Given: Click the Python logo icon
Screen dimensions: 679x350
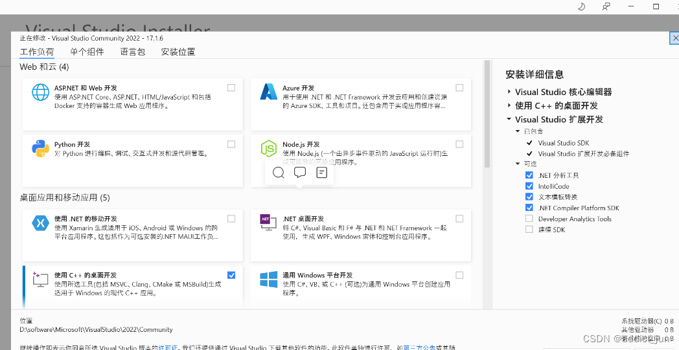Looking at the screenshot, I should pos(40,148).
